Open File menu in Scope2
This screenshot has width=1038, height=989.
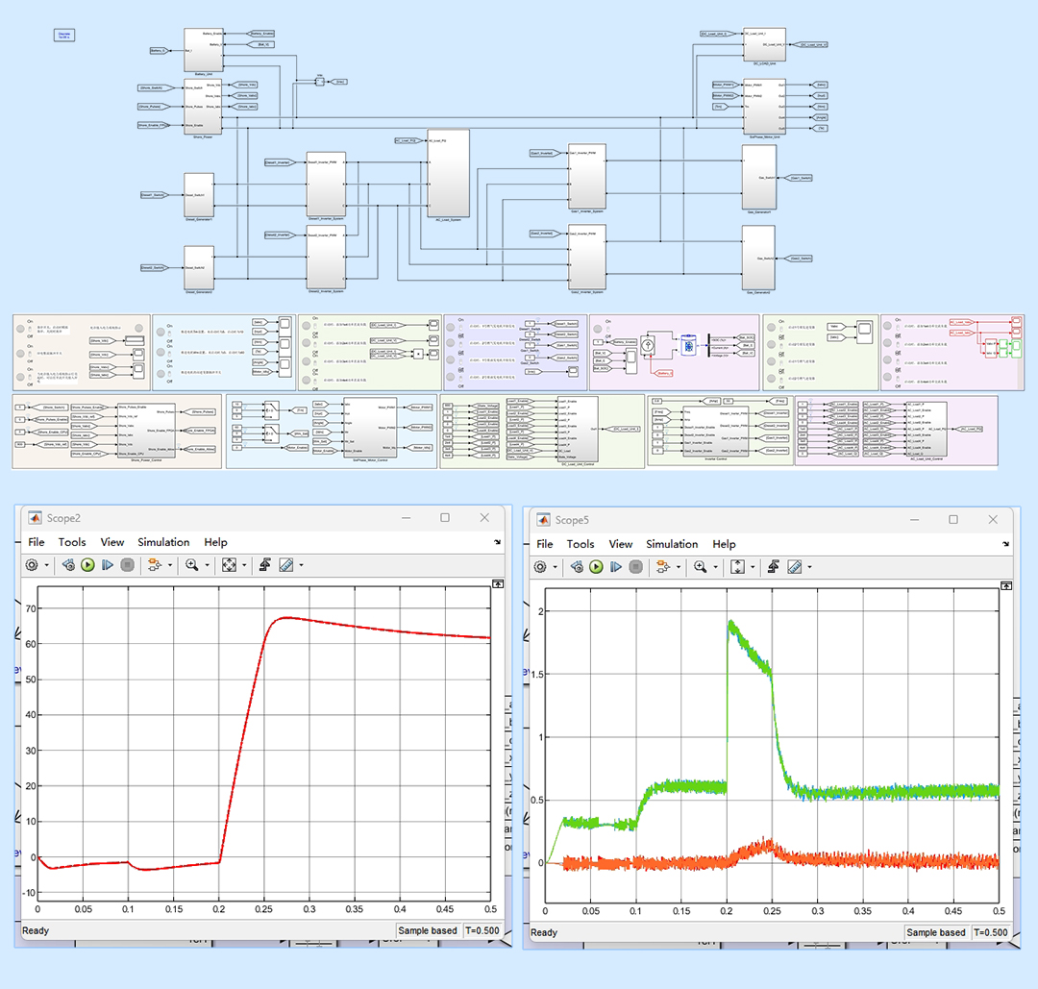pos(37,542)
